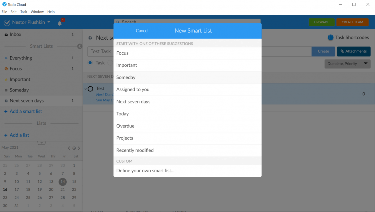Click the plus icon for Add a smart list
The width and height of the screenshot is (375, 212).
click(6, 111)
